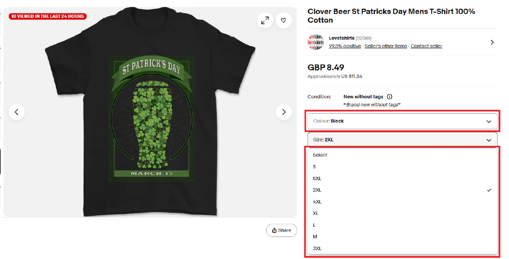
Task: Open the image fullscreen expand icon
Action: [265, 20]
